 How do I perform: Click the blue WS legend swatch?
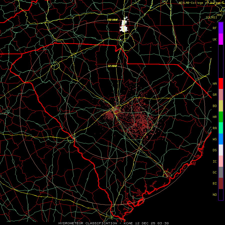click(x=221, y=139)
